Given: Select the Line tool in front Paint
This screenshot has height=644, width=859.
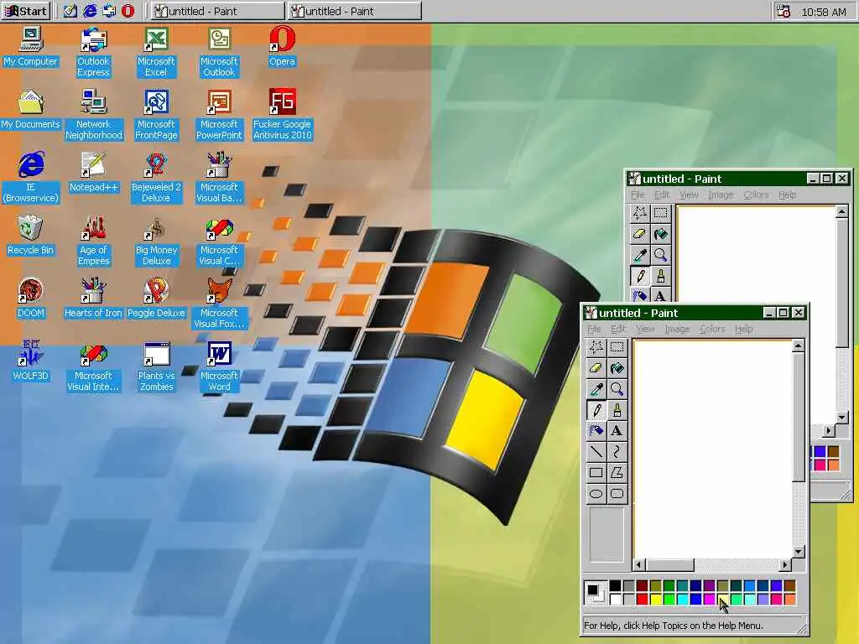Looking at the screenshot, I should (596, 451).
